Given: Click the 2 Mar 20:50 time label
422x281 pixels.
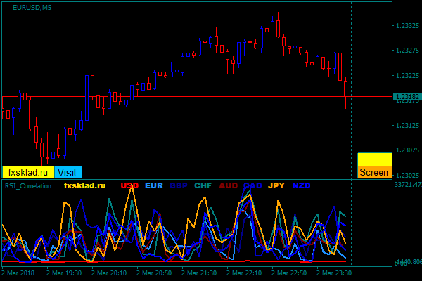Looking at the screenshot, I should click(153, 273).
